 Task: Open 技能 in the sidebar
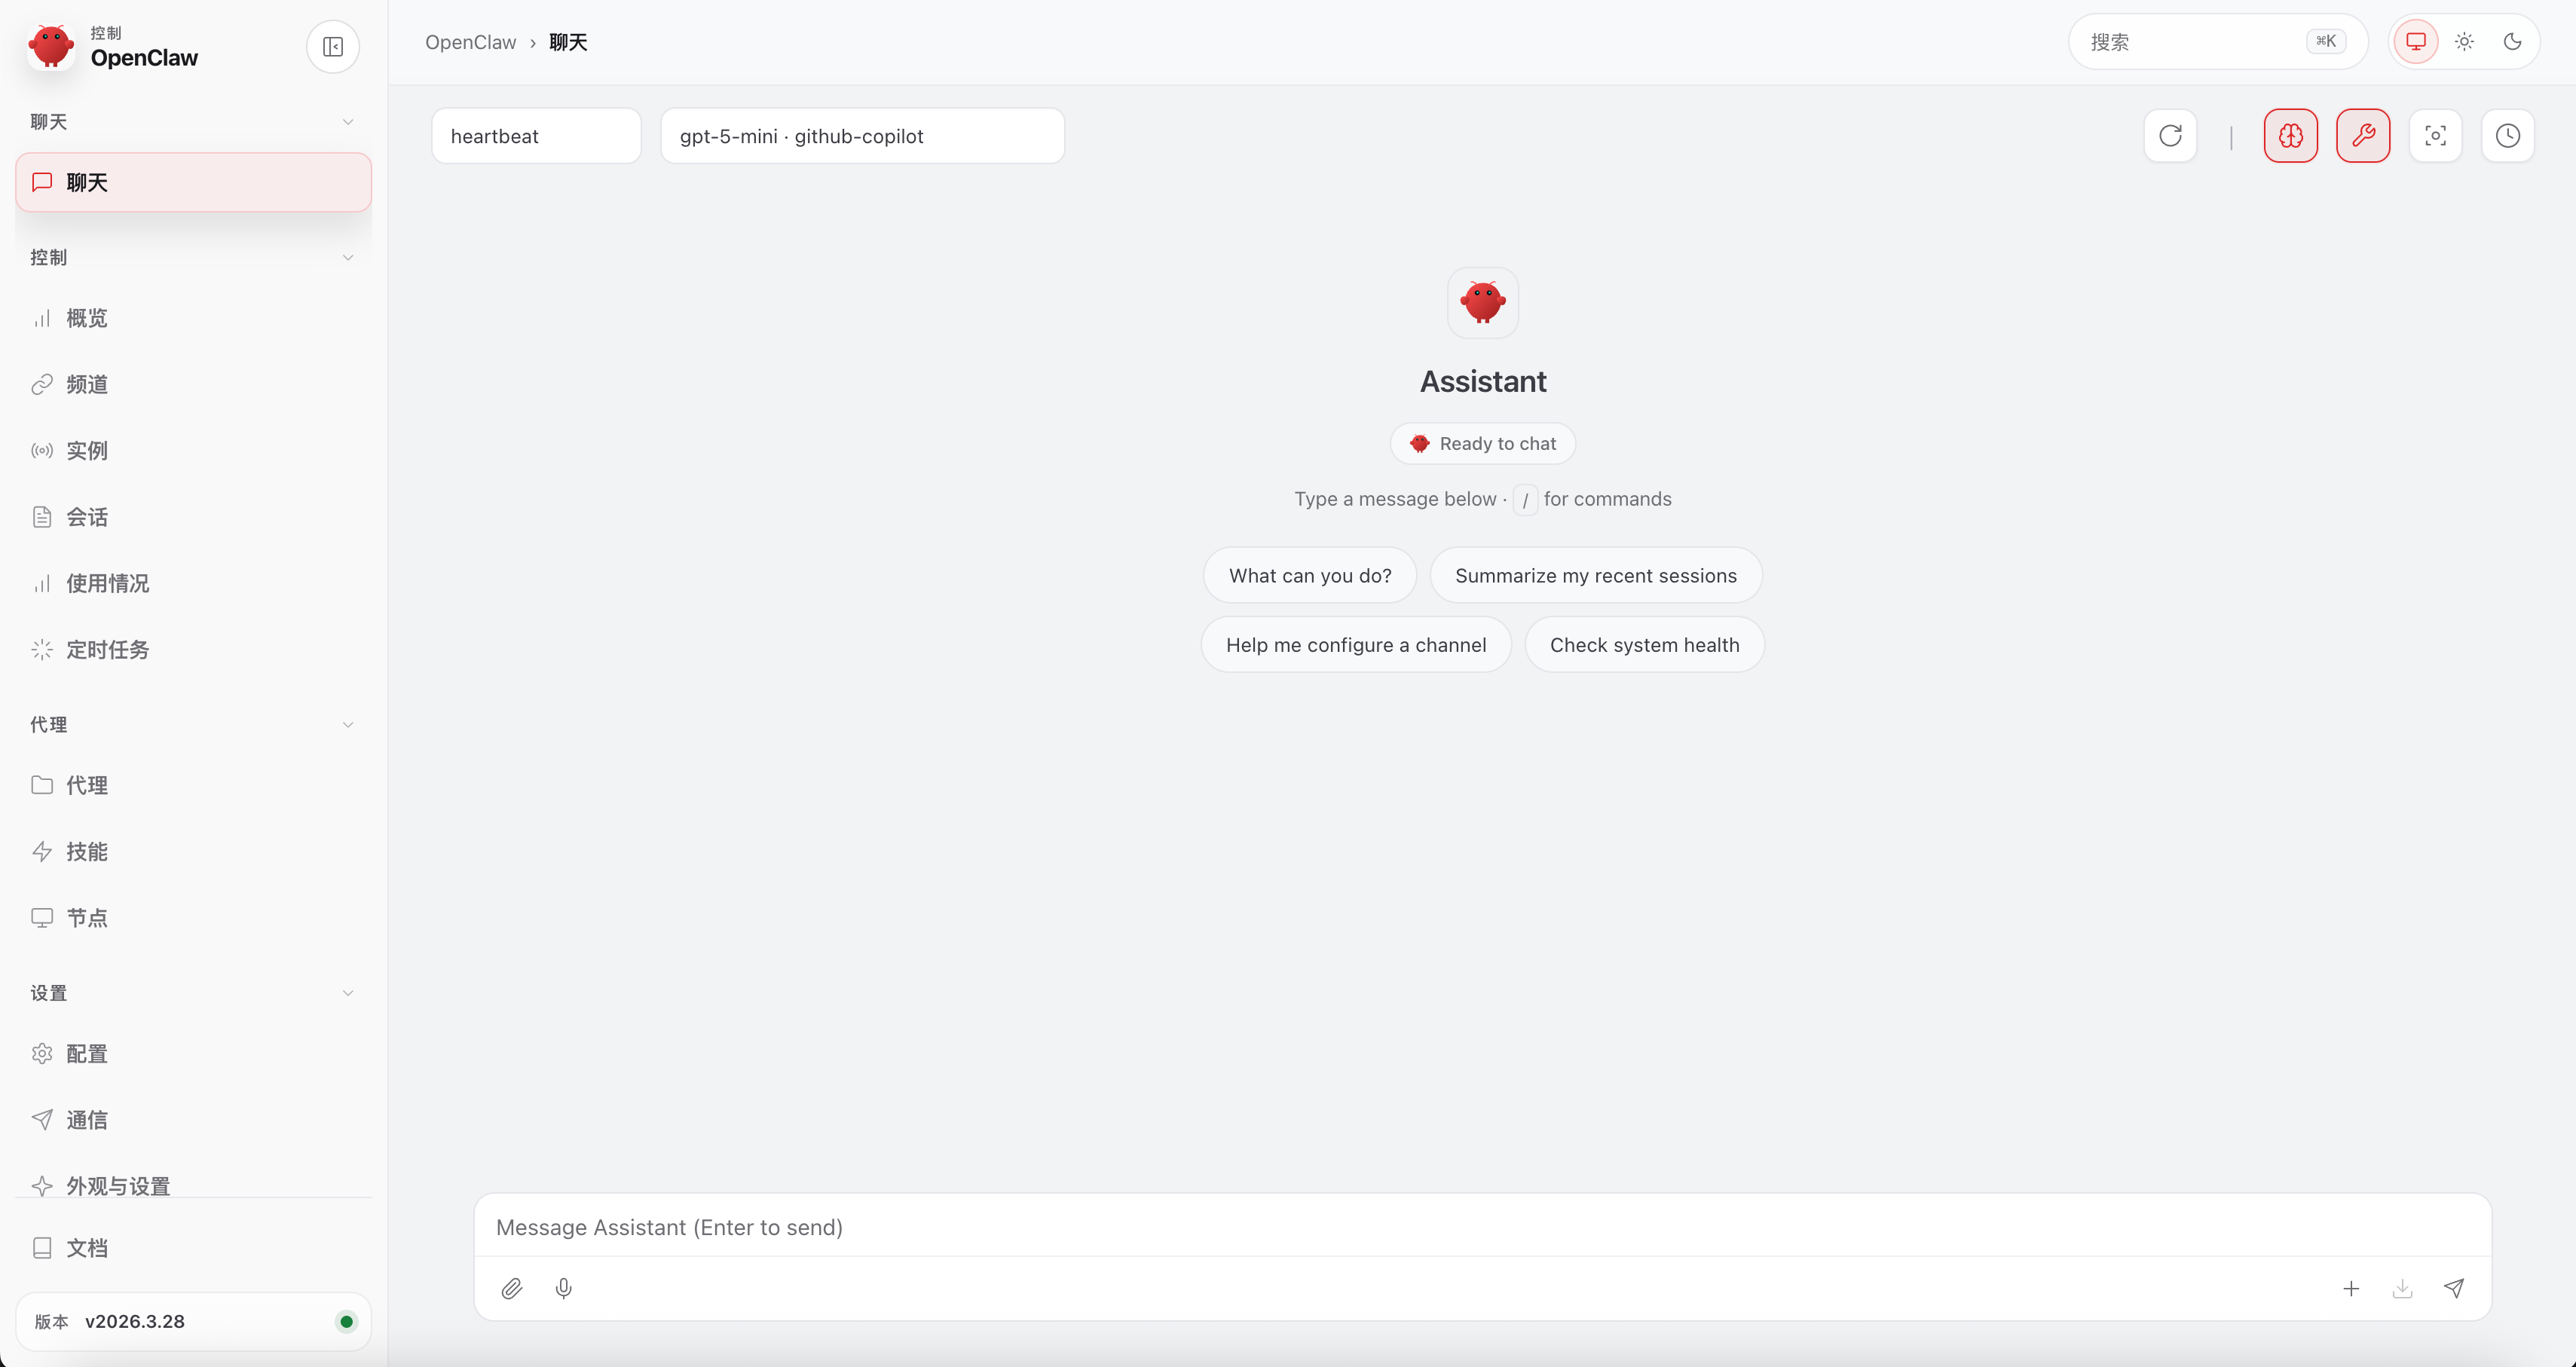tap(87, 852)
